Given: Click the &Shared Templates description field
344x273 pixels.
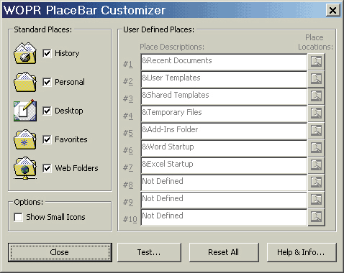Looking at the screenshot, I should pos(224,96).
